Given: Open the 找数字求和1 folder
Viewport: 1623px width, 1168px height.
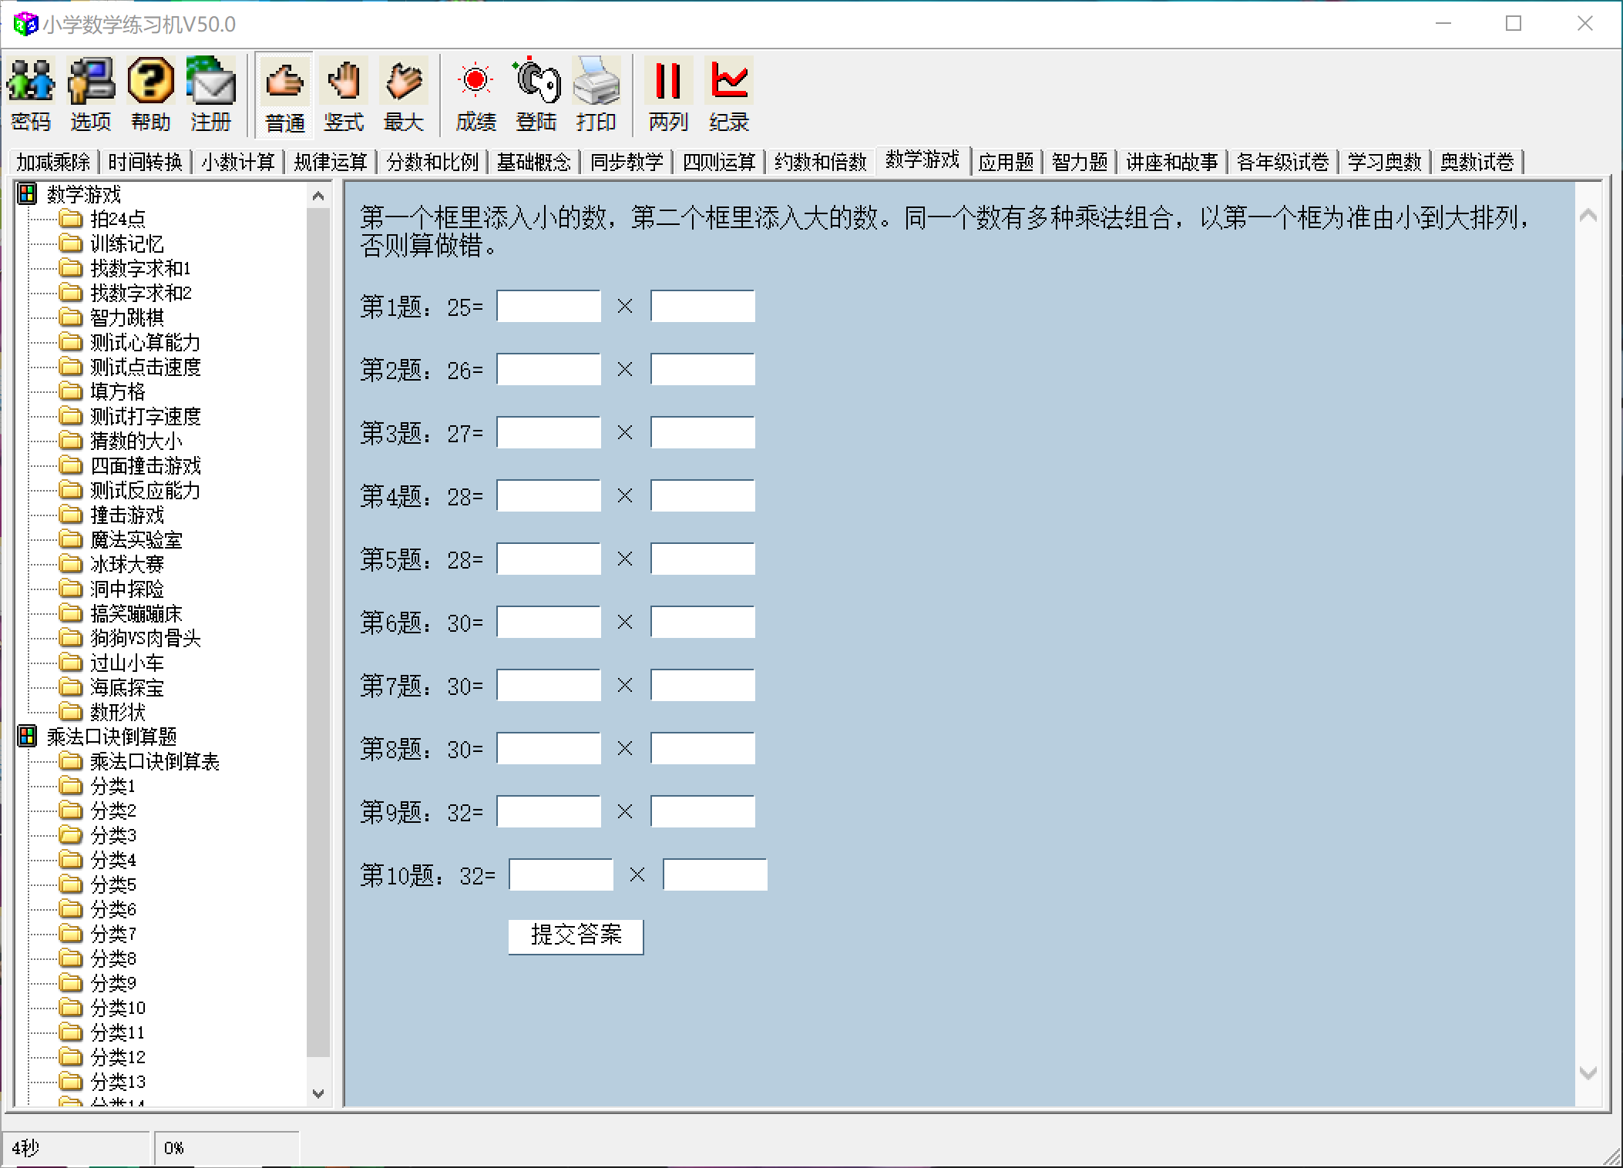Looking at the screenshot, I should point(140,269).
